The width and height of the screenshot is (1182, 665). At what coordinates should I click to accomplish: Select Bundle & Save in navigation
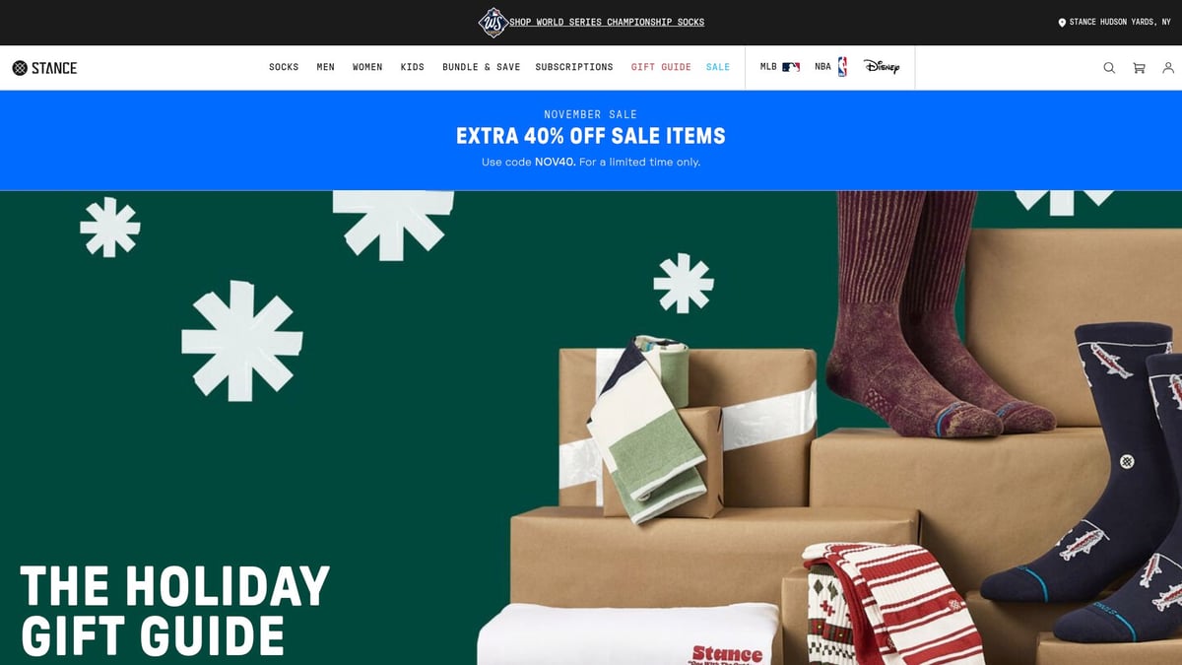point(481,67)
